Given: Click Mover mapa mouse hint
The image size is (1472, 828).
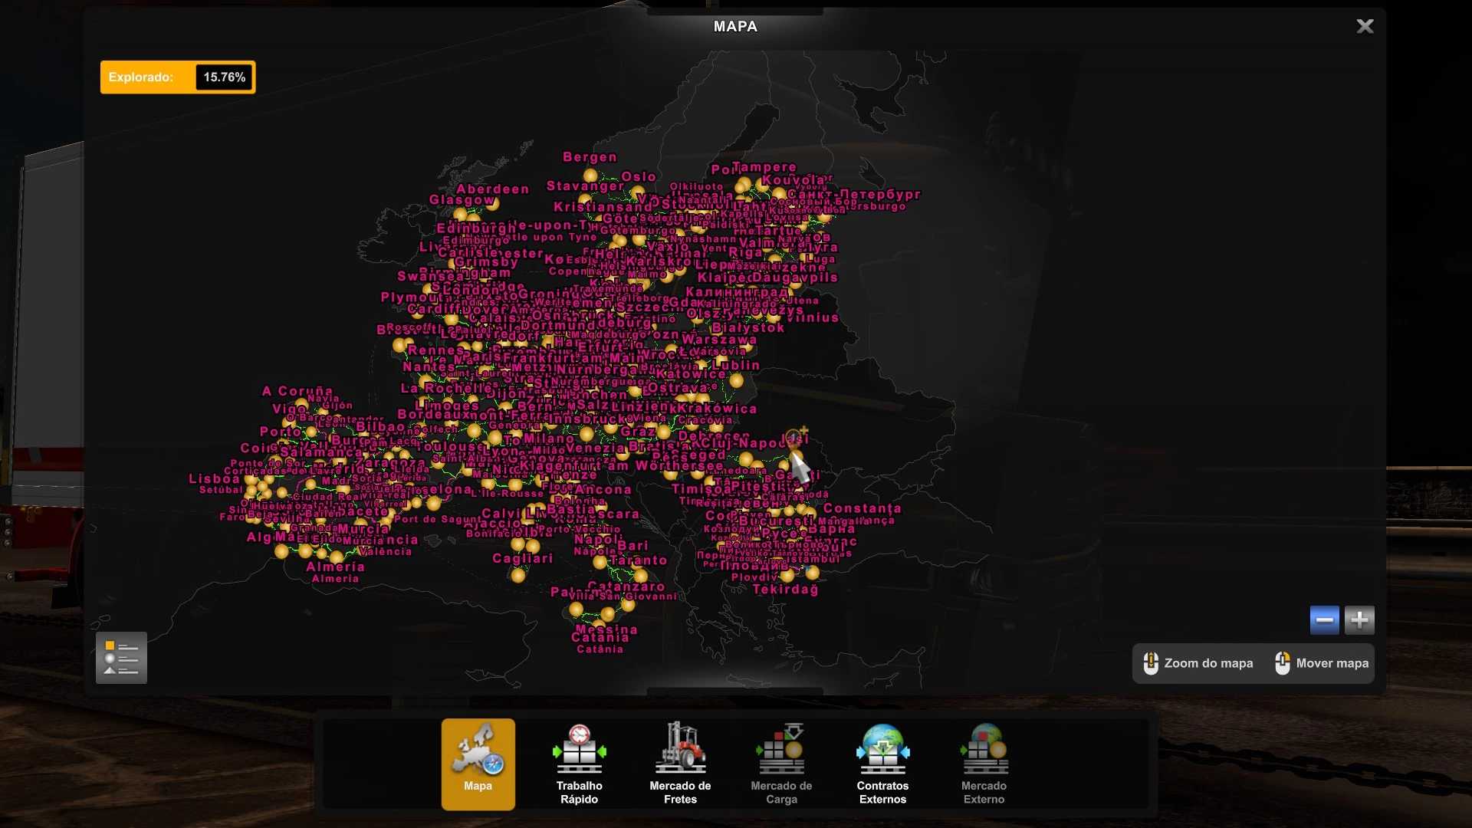Looking at the screenshot, I should [1322, 663].
